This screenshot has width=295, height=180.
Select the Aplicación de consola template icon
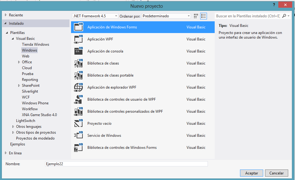click(78, 51)
